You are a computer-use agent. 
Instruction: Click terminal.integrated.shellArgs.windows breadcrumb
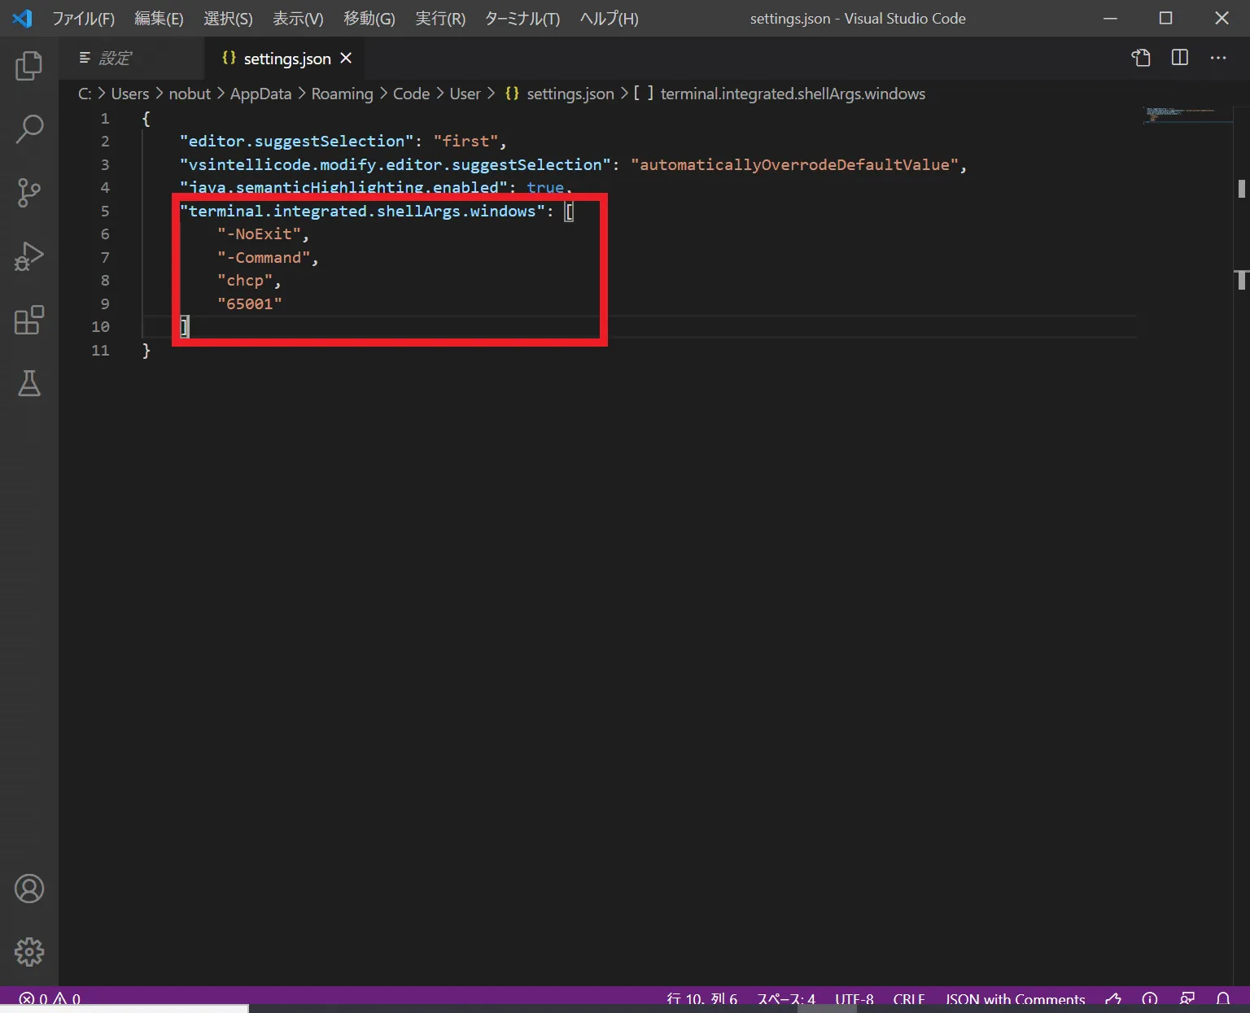(x=781, y=94)
